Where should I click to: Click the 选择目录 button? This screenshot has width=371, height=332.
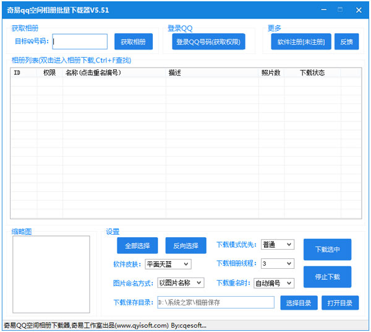(x=299, y=303)
